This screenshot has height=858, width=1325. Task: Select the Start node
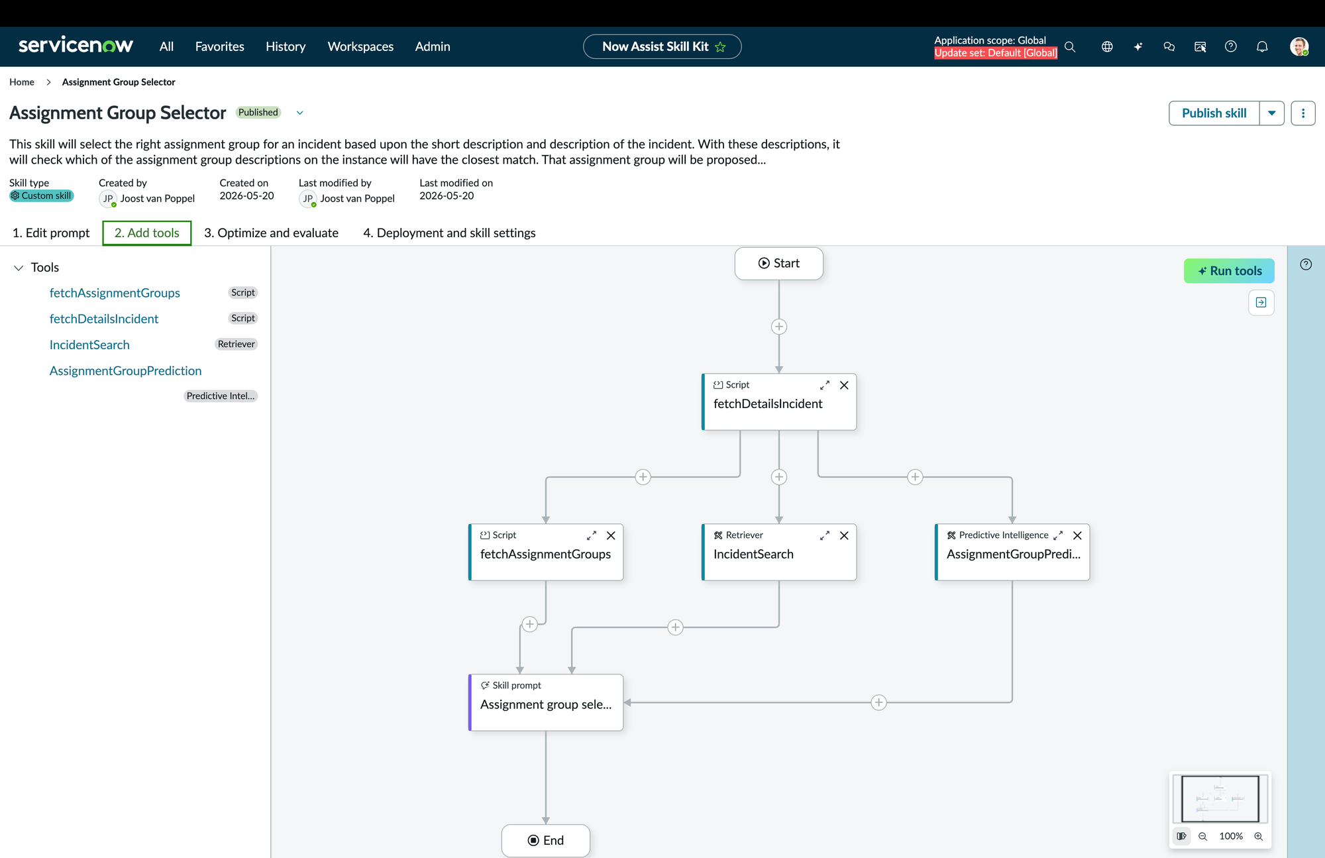click(x=779, y=264)
